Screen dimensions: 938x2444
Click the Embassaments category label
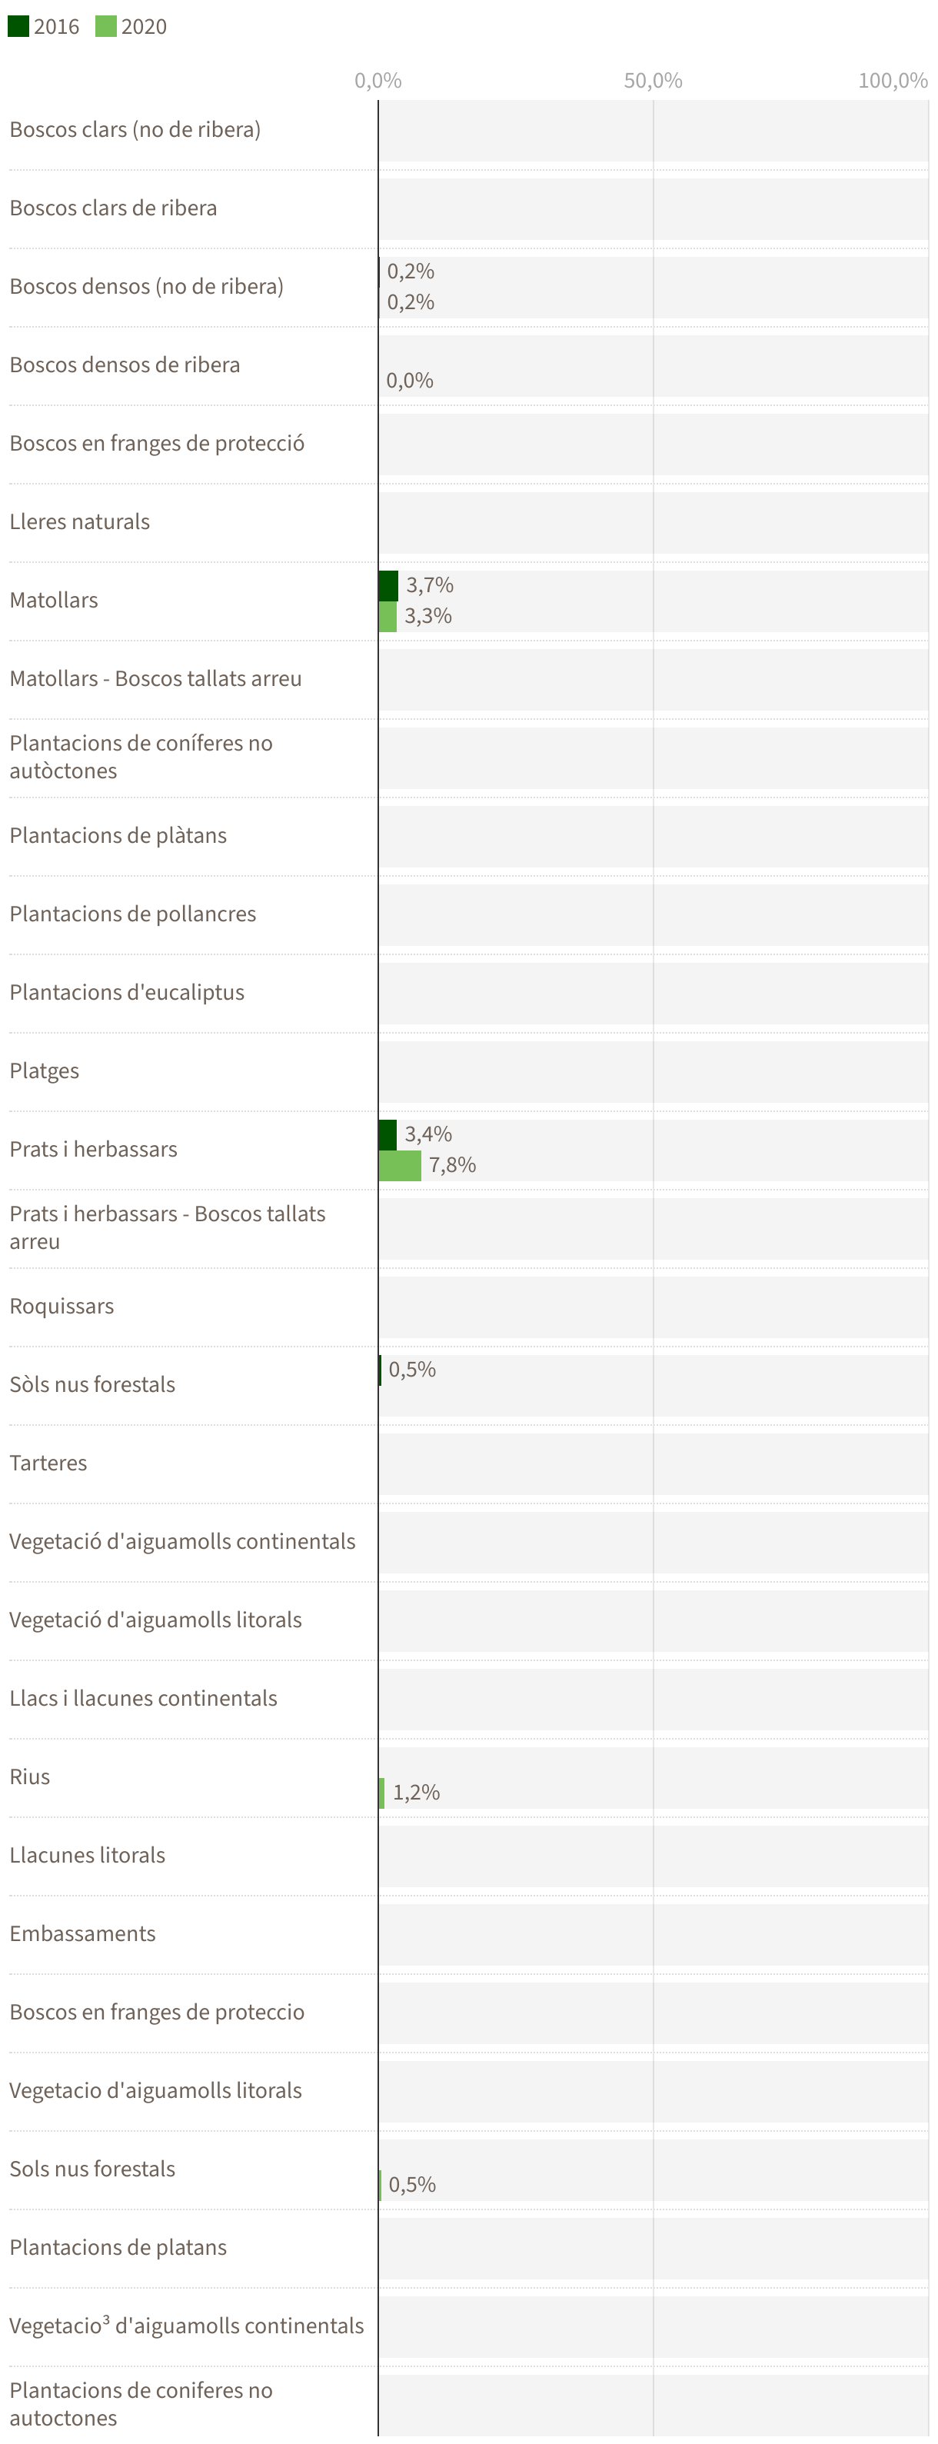coord(82,1933)
